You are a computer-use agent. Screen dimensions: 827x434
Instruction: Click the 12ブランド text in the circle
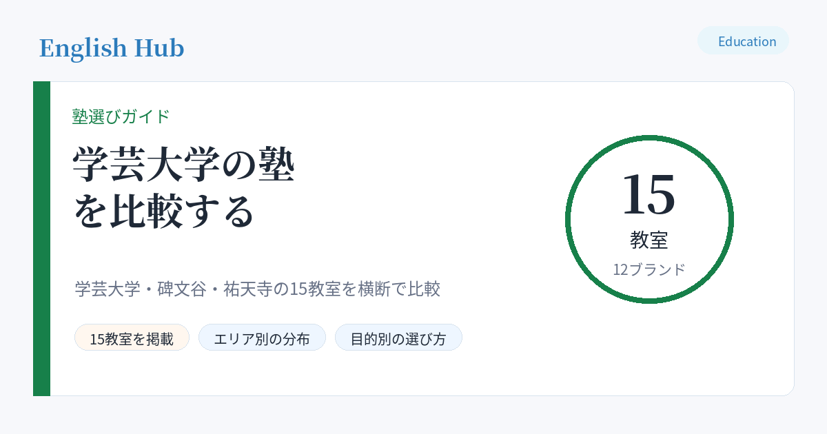click(649, 270)
